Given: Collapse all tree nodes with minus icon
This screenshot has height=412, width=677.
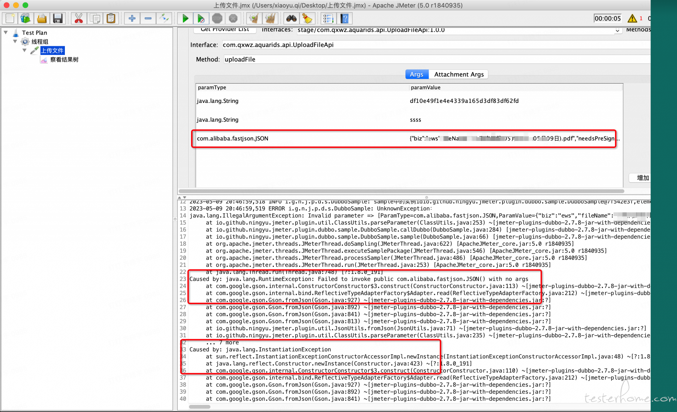Looking at the screenshot, I should click(148, 18).
